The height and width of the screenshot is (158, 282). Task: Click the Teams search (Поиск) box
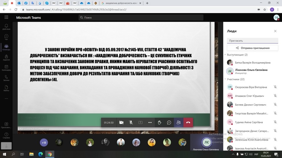point(141,17)
